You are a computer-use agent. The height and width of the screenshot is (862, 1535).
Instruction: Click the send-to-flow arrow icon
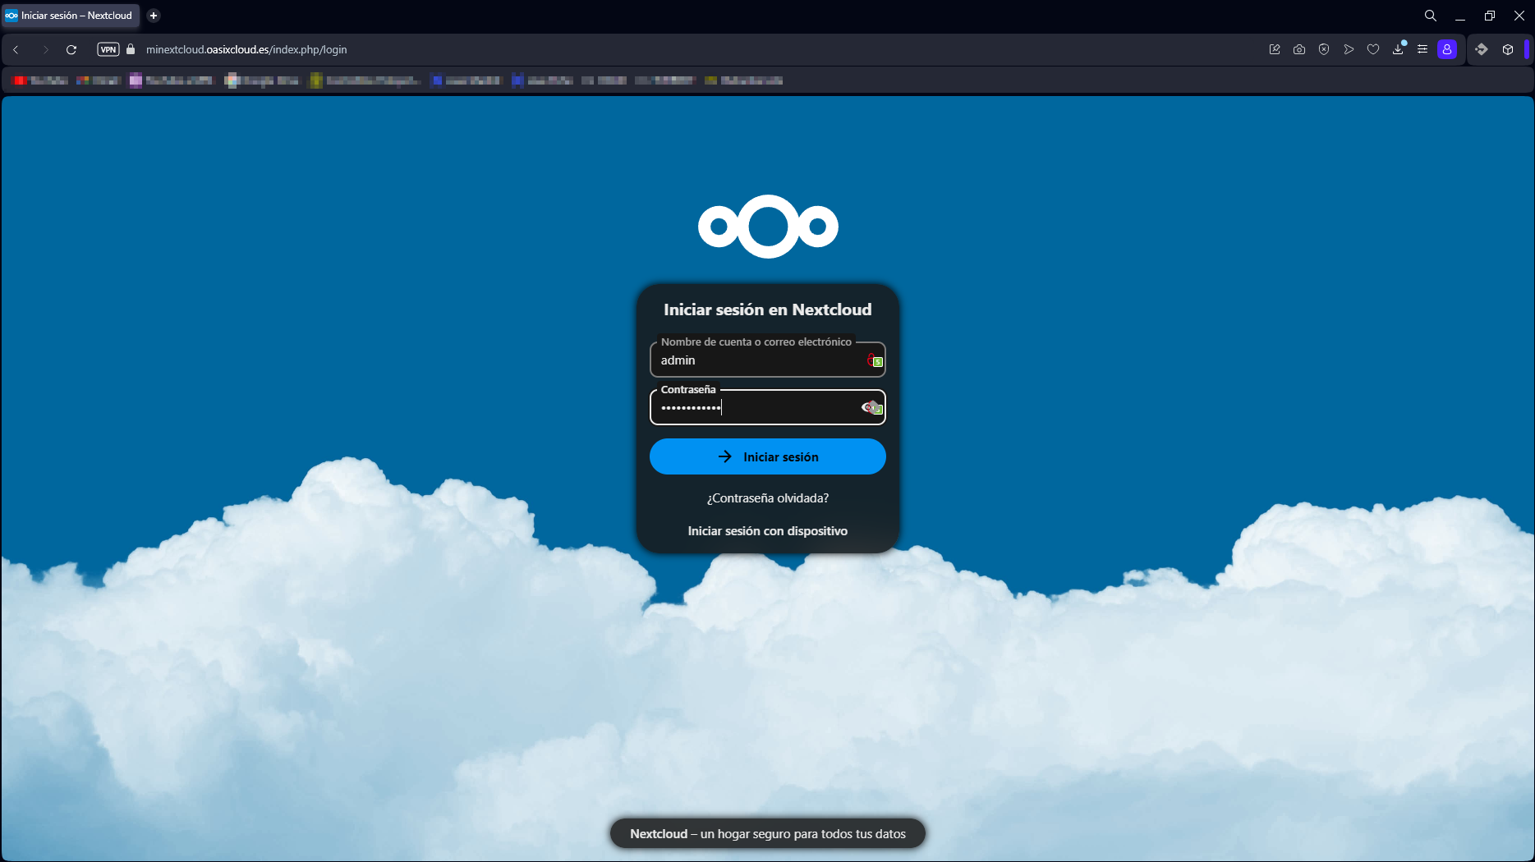tap(1349, 49)
